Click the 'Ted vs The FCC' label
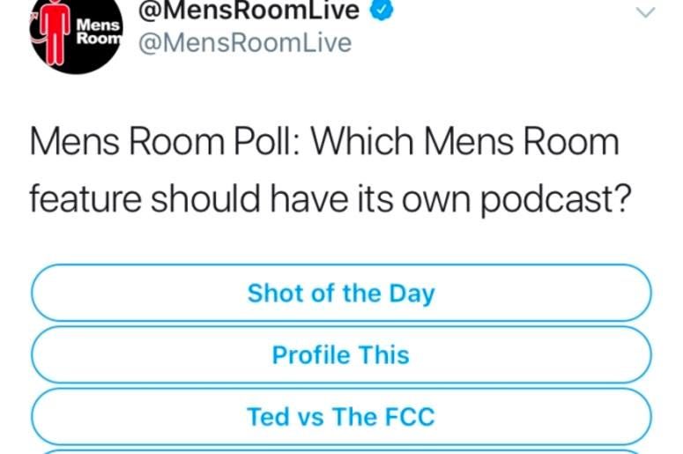 tap(341, 416)
